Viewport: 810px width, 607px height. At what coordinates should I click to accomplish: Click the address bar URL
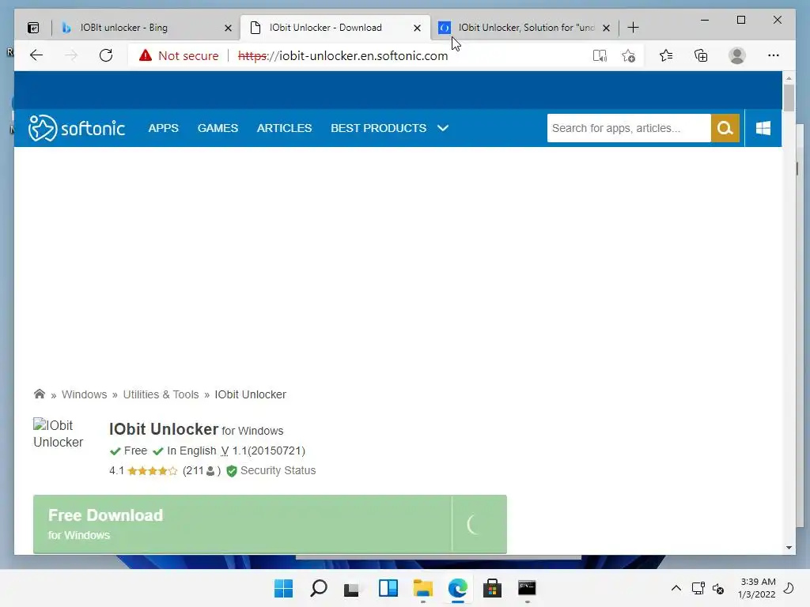[x=343, y=56]
